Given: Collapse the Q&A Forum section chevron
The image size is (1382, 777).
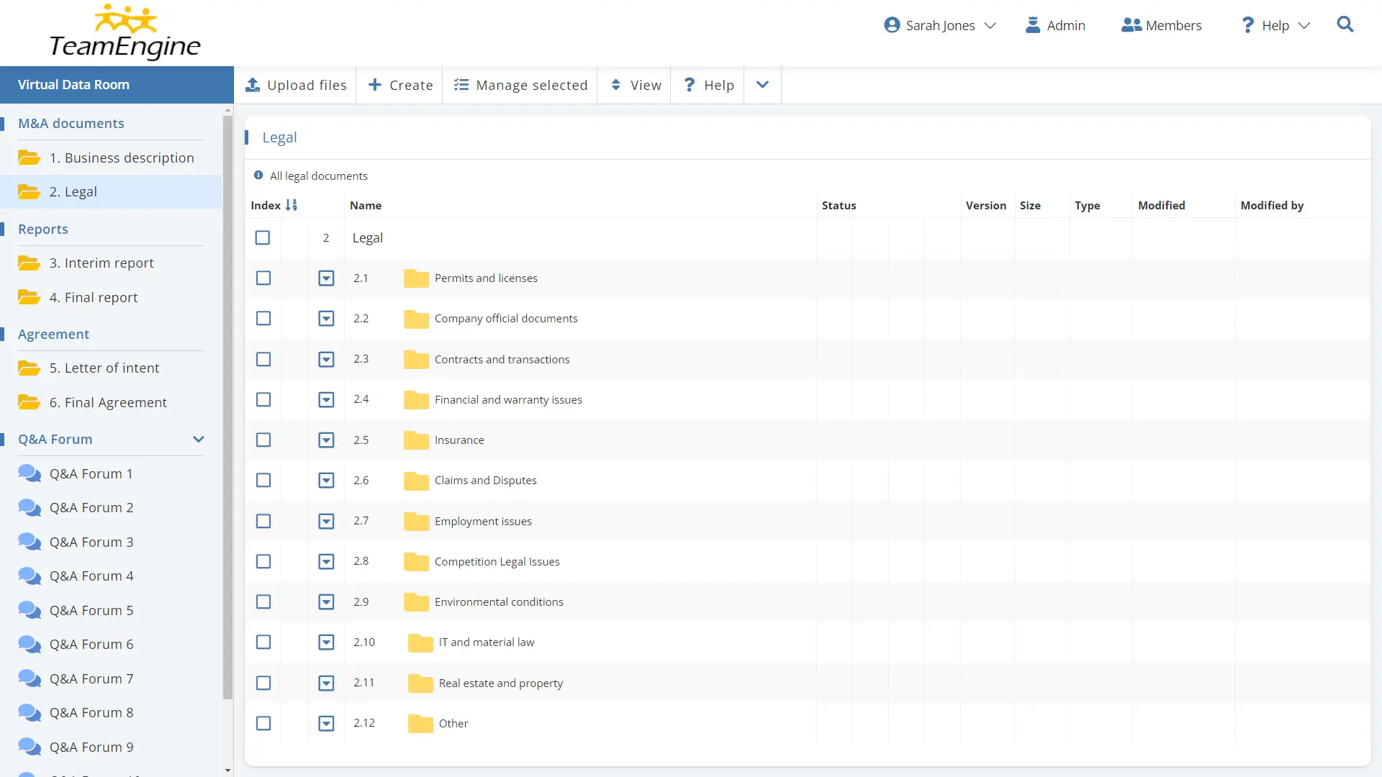Looking at the screenshot, I should point(199,439).
